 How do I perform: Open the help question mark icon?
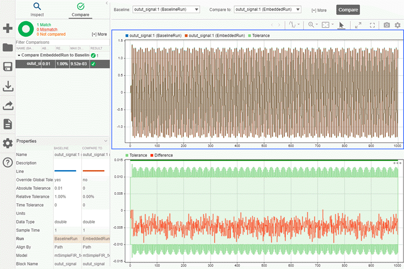pyautogui.click(x=8, y=162)
